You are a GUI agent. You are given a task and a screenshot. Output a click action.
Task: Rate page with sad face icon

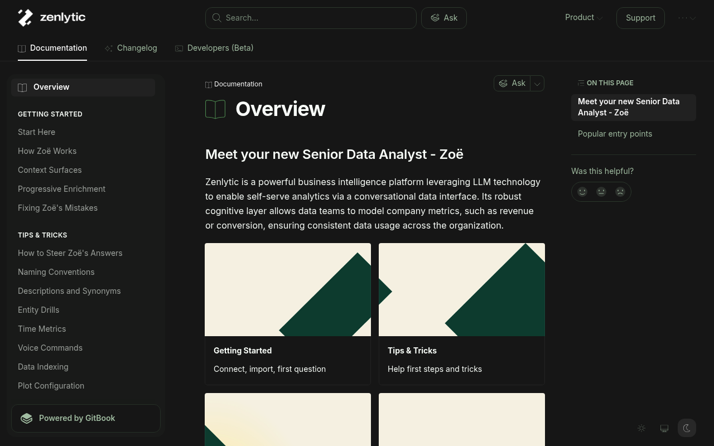pyautogui.click(x=620, y=192)
